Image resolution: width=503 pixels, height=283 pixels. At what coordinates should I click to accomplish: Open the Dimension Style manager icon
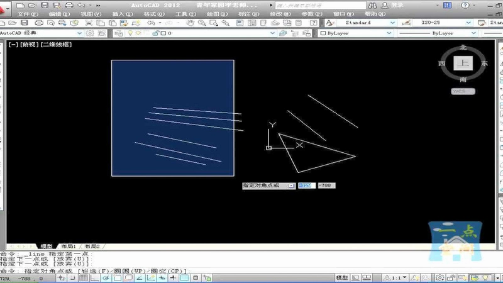pyautogui.click(x=406, y=23)
